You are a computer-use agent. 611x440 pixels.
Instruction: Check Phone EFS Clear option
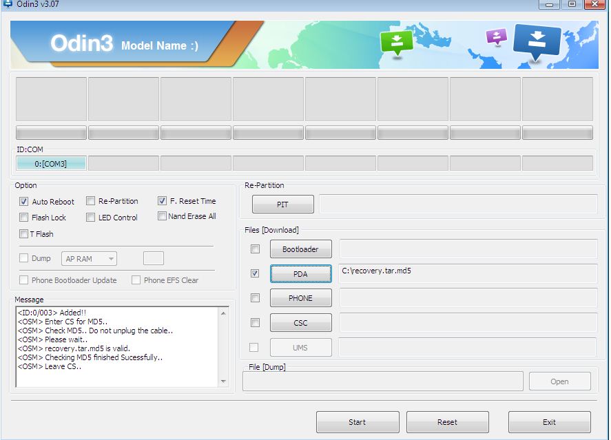click(x=136, y=280)
